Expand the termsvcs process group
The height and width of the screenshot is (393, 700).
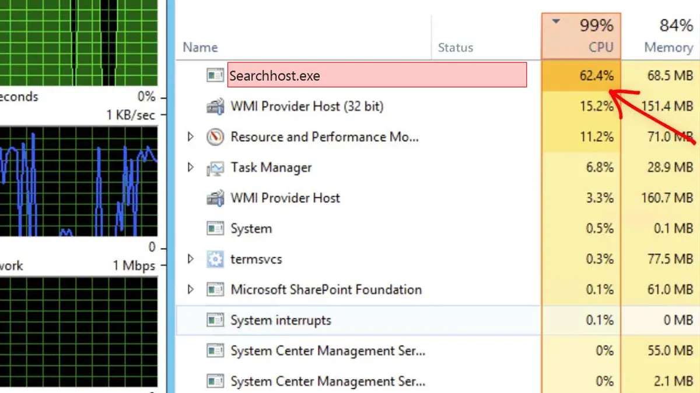[x=190, y=259]
